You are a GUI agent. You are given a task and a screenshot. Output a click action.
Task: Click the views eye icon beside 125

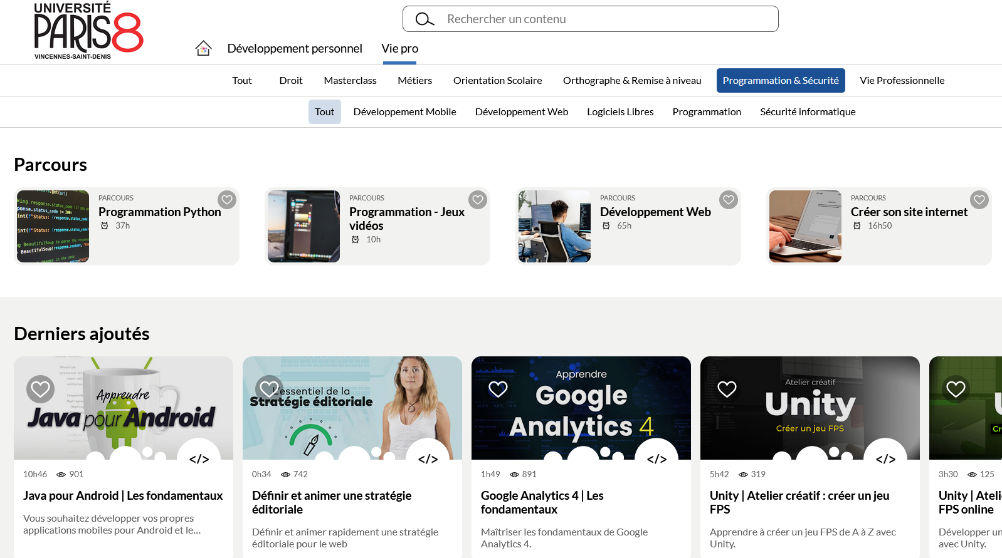tap(972, 475)
